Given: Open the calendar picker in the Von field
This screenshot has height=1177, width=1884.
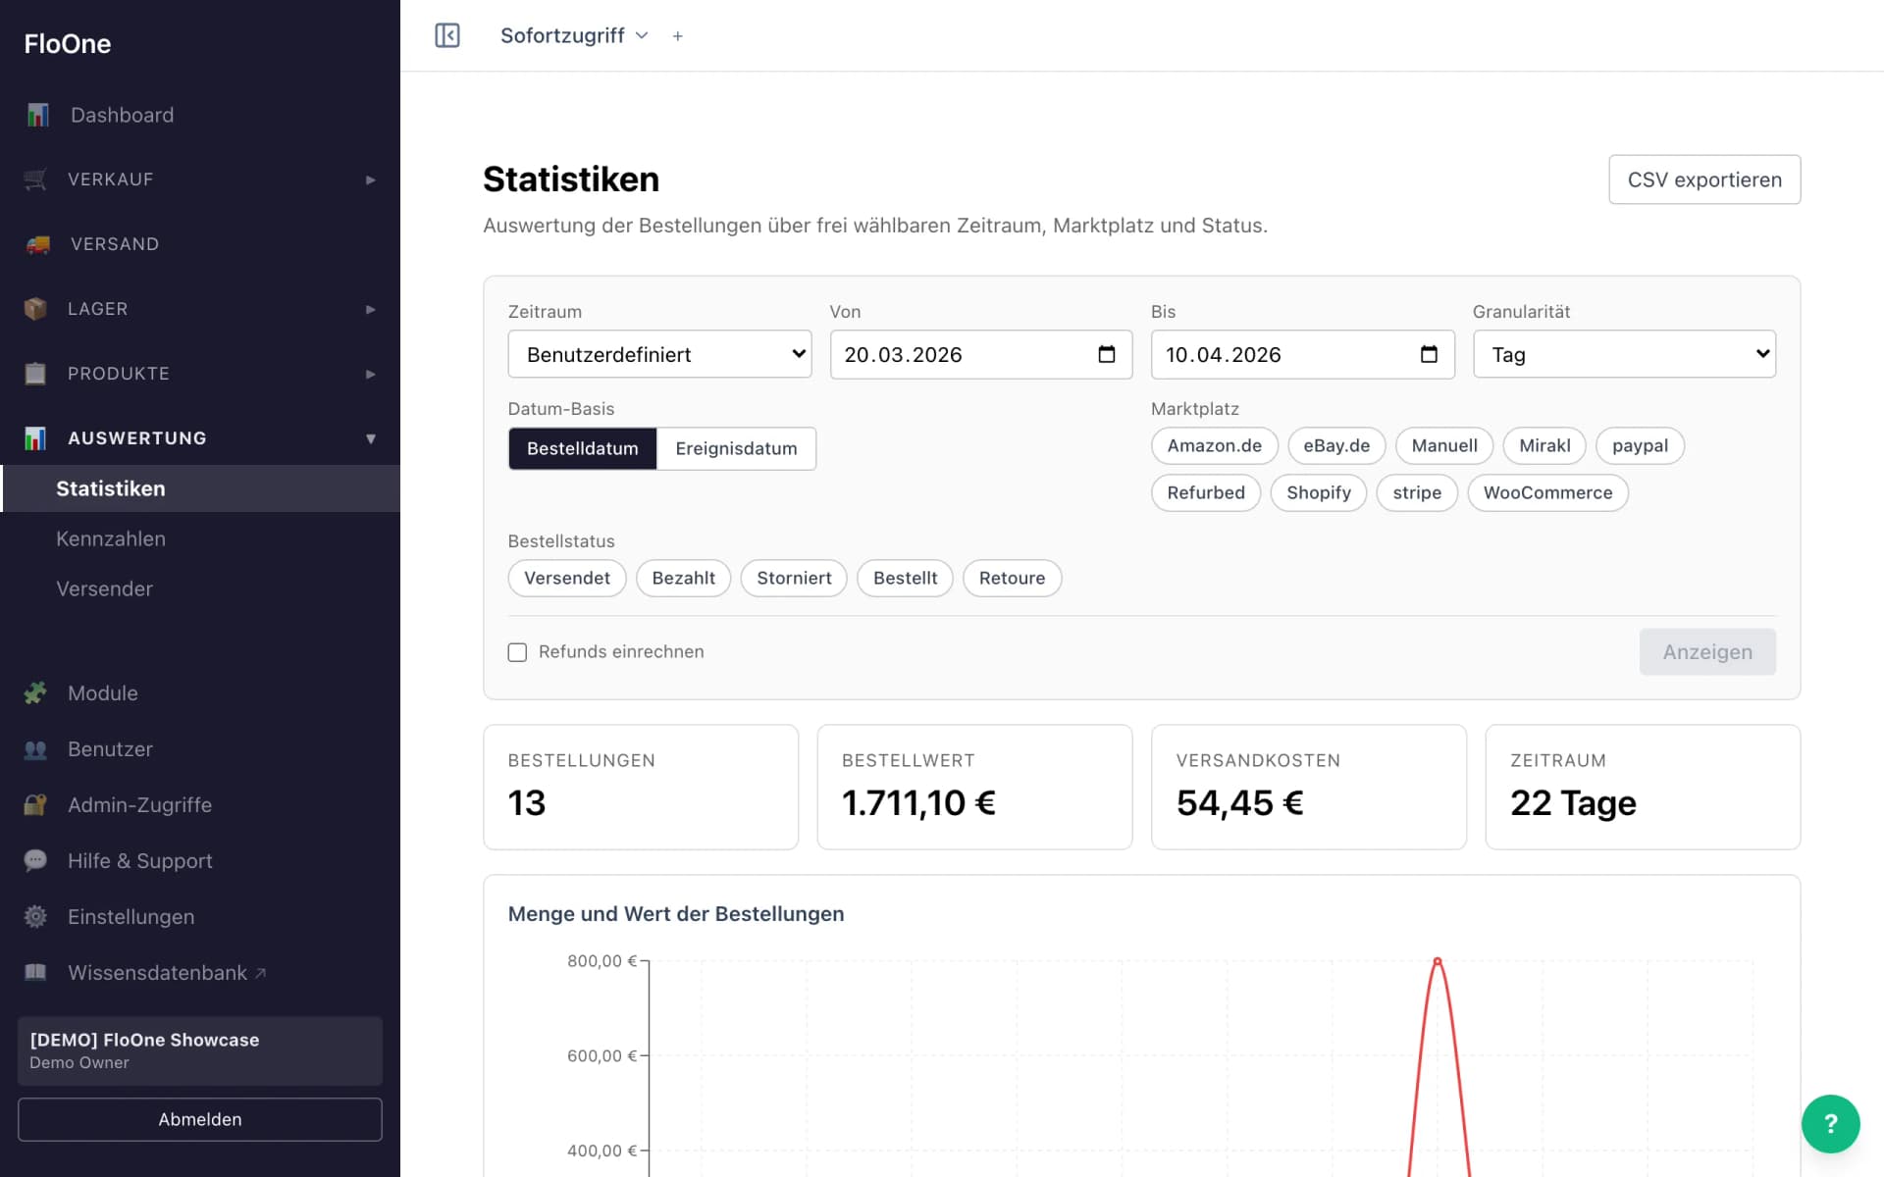Looking at the screenshot, I should point(1107,354).
